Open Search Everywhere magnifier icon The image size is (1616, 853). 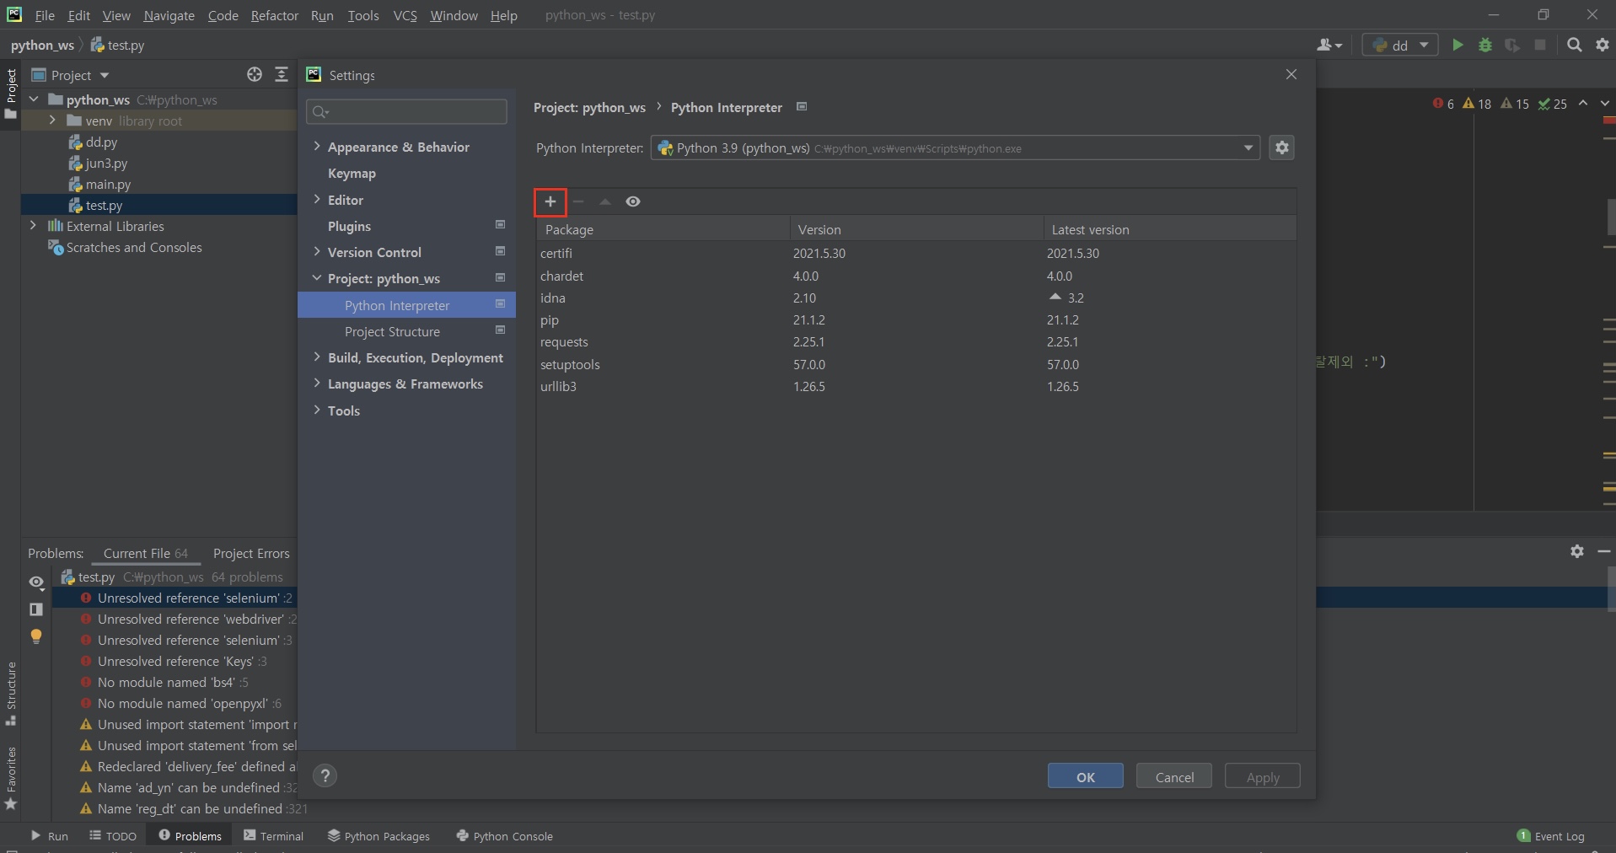click(x=1574, y=45)
